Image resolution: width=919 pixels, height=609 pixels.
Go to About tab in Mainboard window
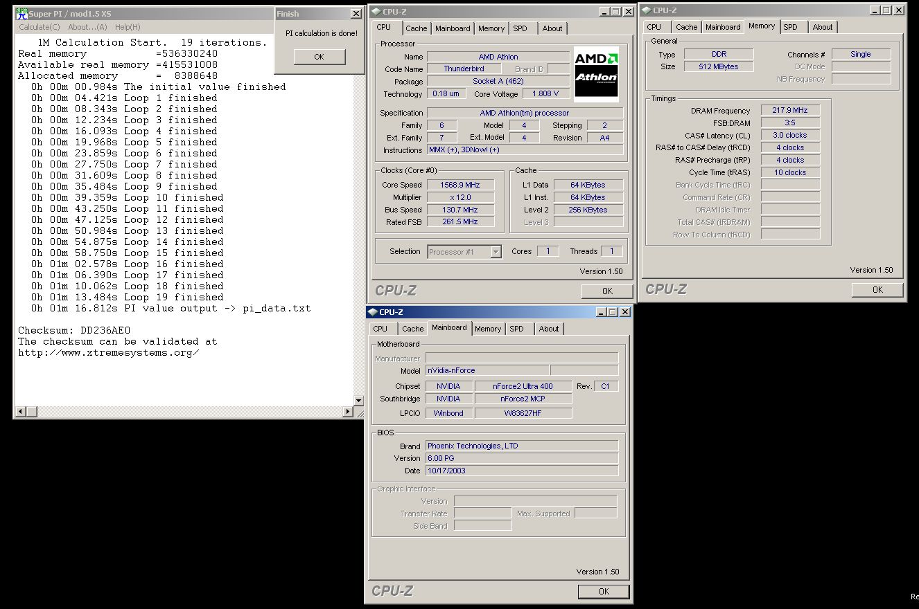click(549, 329)
